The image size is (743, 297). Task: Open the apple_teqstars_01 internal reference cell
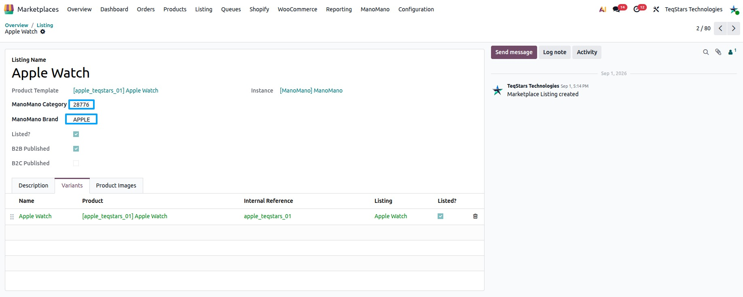click(267, 216)
